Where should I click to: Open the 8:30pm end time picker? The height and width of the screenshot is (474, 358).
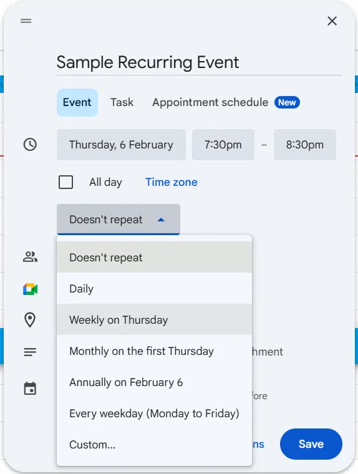(x=305, y=145)
